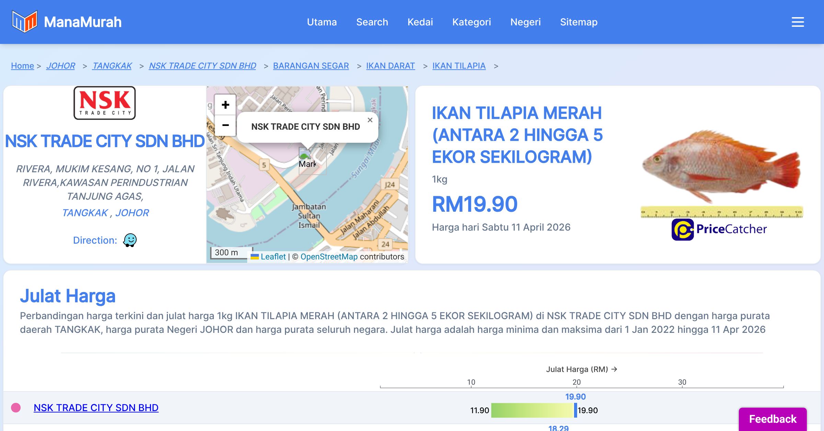Click the ManaMurah logo icon

click(24, 22)
